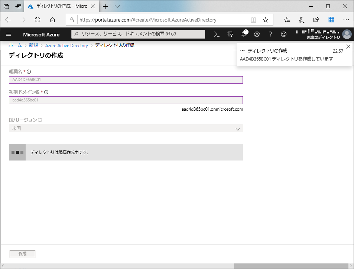This screenshot has width=354, height=269.
Task: Go to the browser home page
Action: 52,20
